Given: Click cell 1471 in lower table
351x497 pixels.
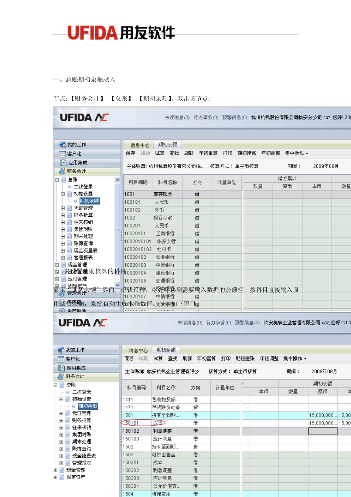Looking at the screenshot, I should coord(136,407).
